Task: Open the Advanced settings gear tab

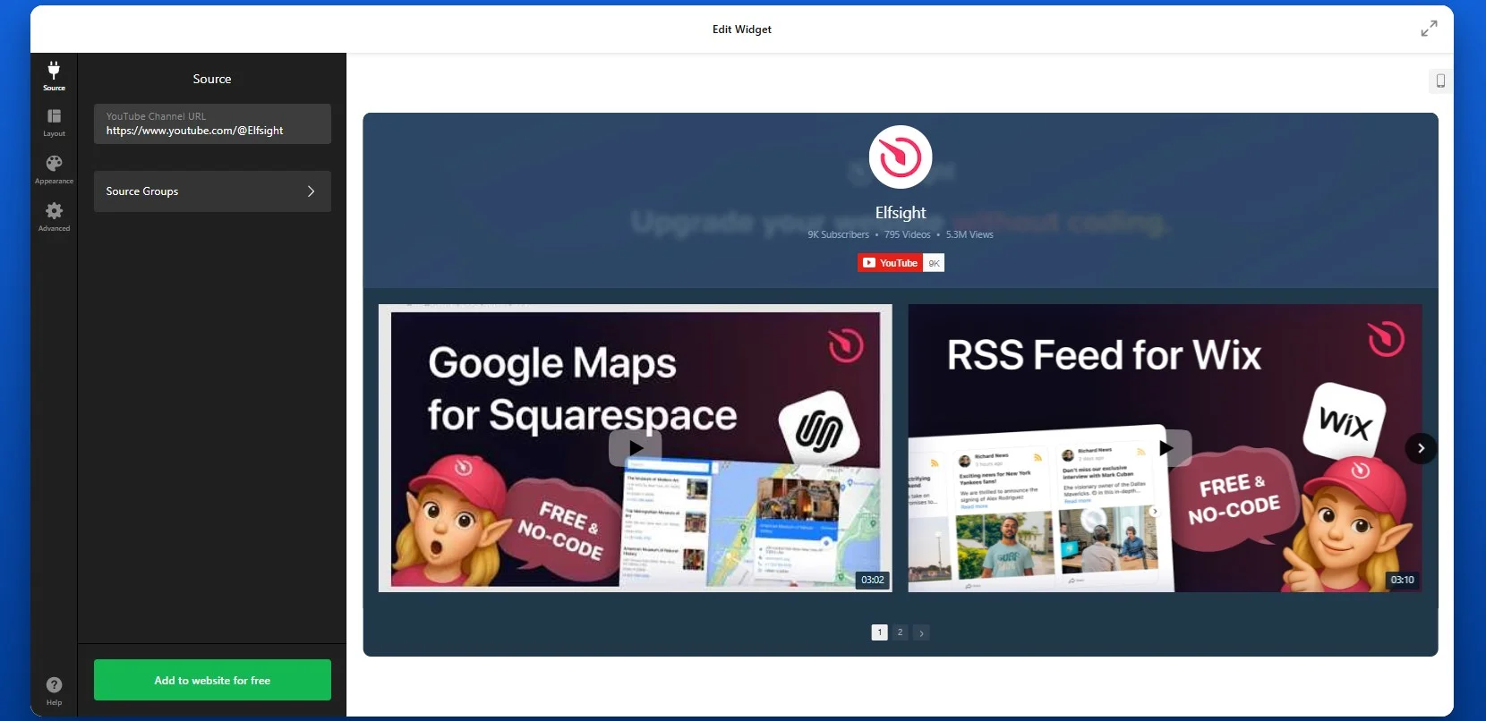Action: pyautogui.click(x=54, y=216)
